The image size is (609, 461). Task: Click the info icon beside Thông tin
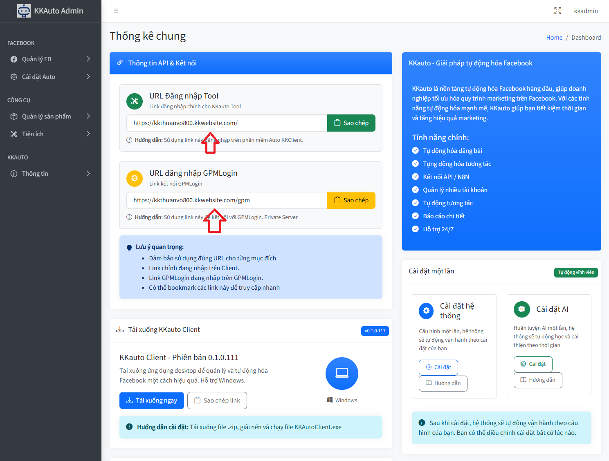(x=14, y=174)
